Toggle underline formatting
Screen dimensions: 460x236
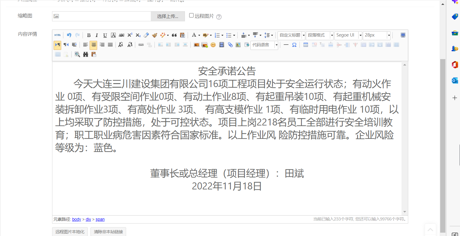(x=105, y=35)
